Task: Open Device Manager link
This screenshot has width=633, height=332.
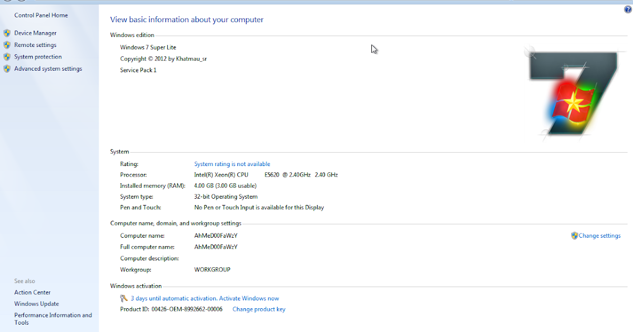Action: [35, 33]
